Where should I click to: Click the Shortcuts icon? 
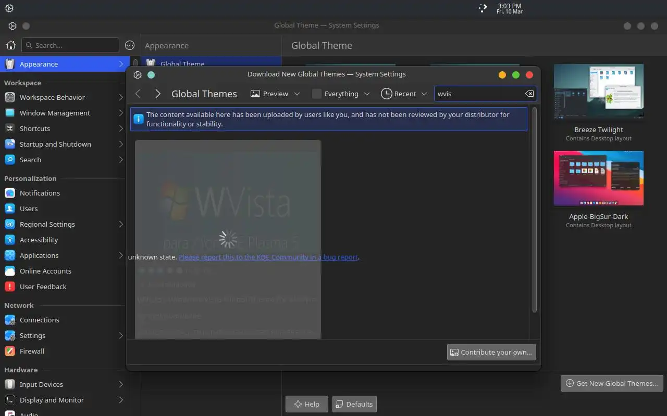tap(10, 128)
